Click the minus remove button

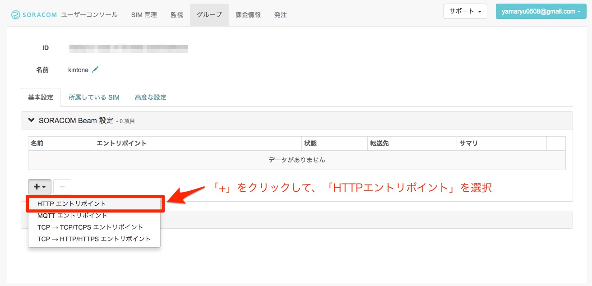62,186
